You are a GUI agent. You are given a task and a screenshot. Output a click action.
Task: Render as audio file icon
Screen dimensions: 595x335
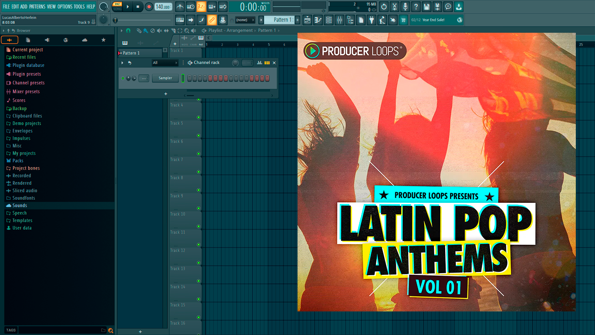click(437, 7)
